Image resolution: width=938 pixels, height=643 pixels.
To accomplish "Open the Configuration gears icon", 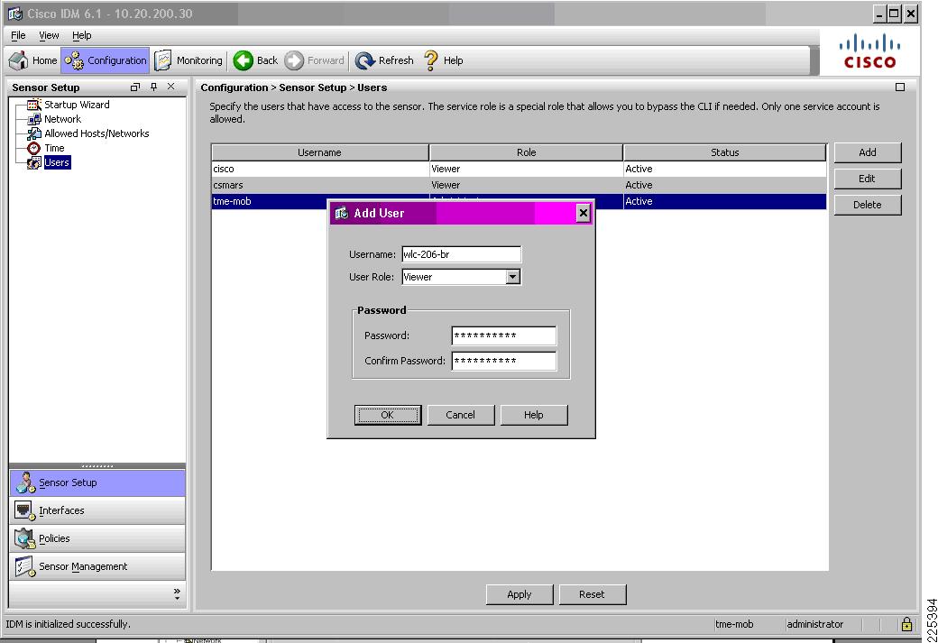I will click(x=74, y=60).
